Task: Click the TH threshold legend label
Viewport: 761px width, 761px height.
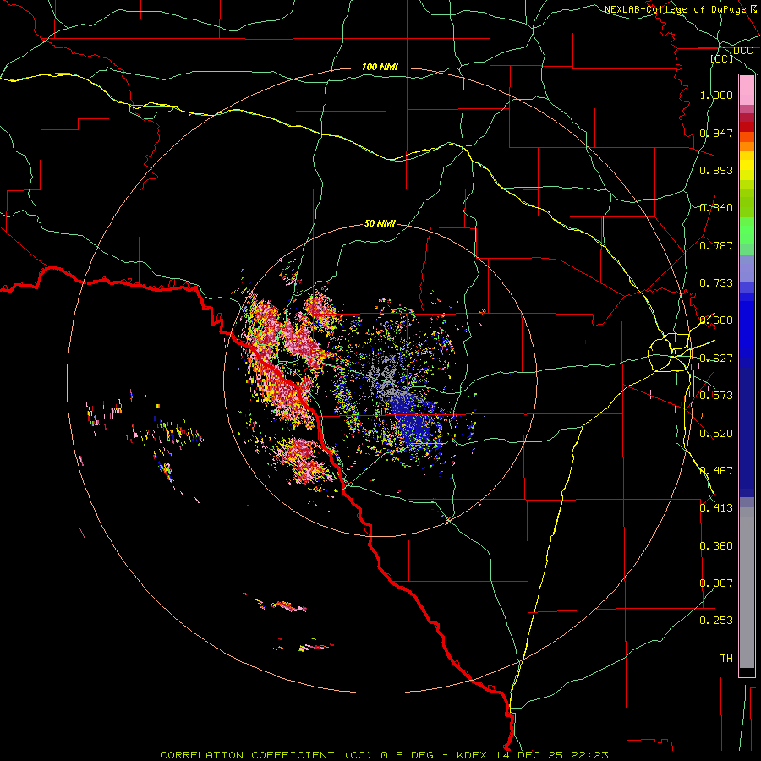Action: pyautogui.click(x=726, y=659)
